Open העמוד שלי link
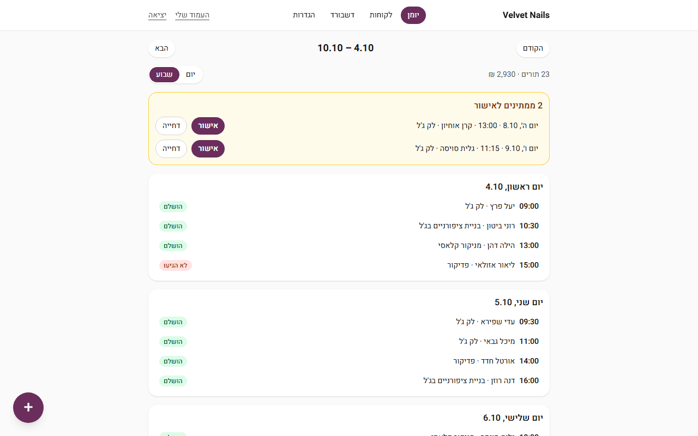 tap(192, 15)
